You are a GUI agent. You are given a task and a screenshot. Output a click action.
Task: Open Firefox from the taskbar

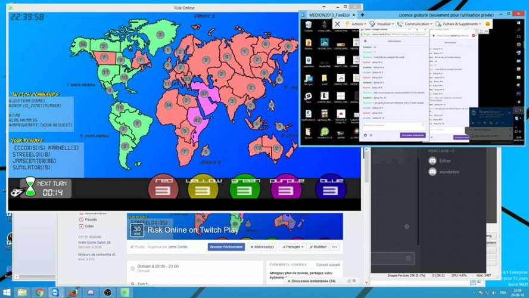click(x=73, y=292)
